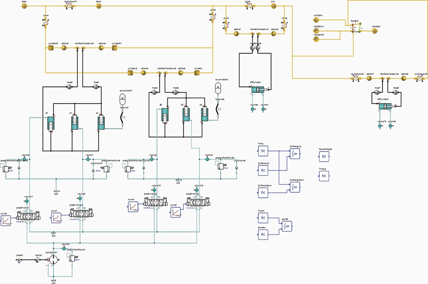
Task: Select the volume7 node
Action: [x=263, y=109]
